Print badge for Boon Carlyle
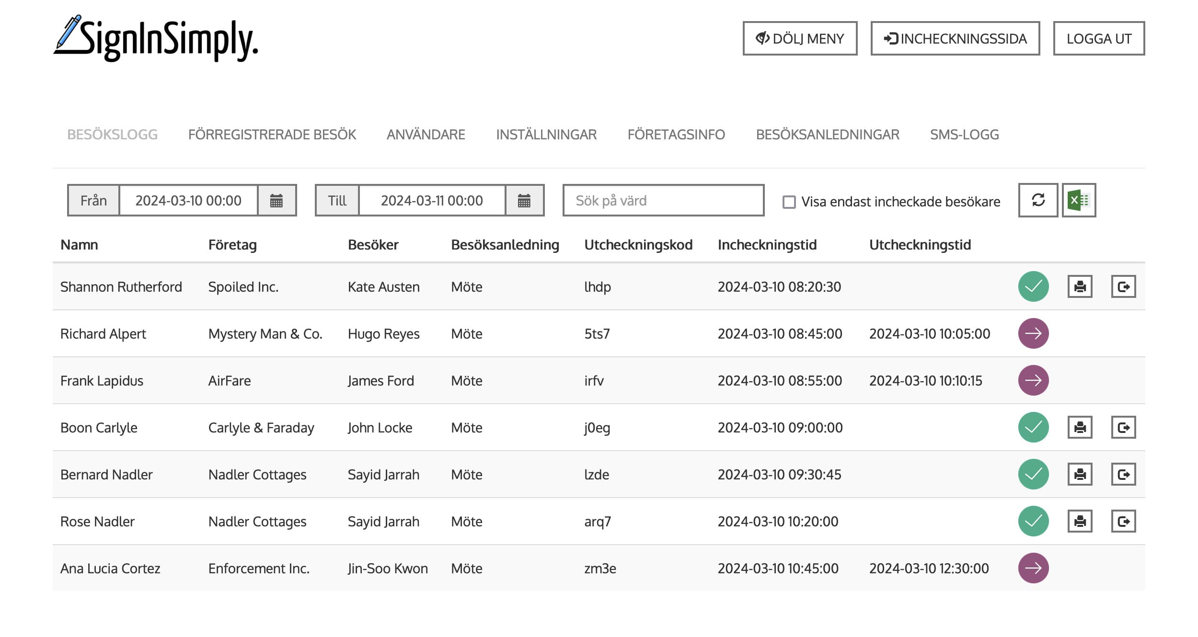This screenshot has width=1198, height=637. (1080, 427)
